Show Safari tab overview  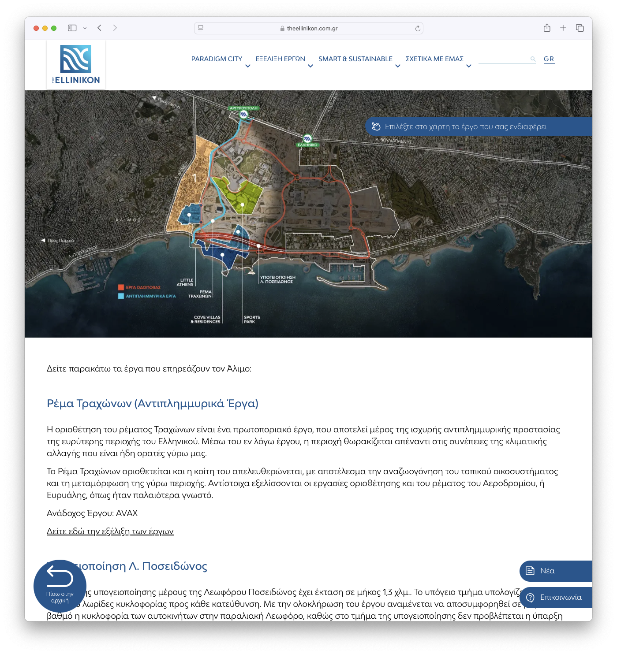(x=580, y=28)
